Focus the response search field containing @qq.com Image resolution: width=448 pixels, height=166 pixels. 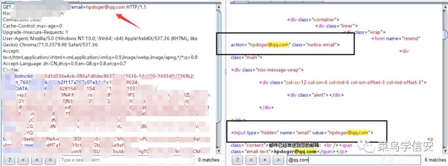coord(354,160)
